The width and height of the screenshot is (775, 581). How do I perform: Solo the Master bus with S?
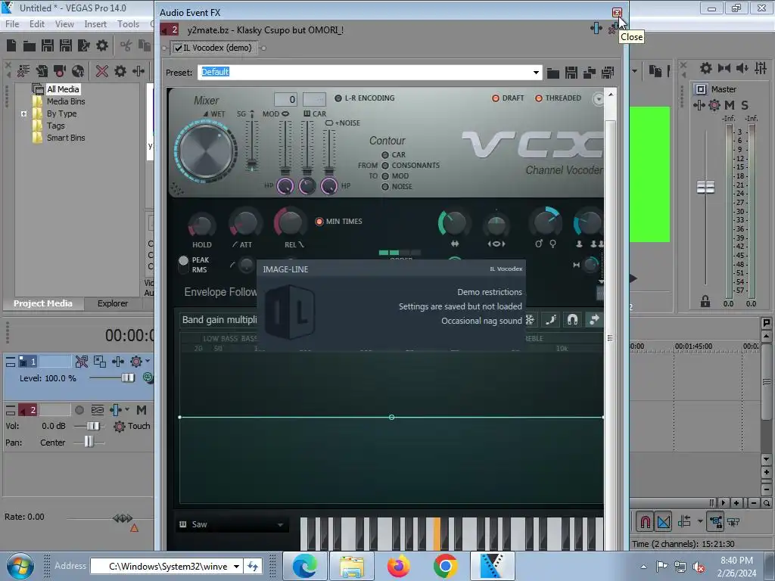tap(745, 104)
